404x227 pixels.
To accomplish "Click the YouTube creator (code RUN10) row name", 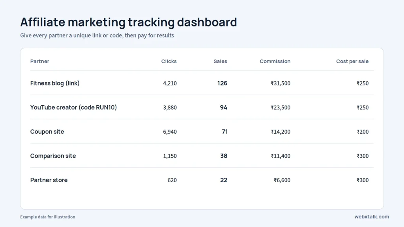I will (x=73, y=107).
